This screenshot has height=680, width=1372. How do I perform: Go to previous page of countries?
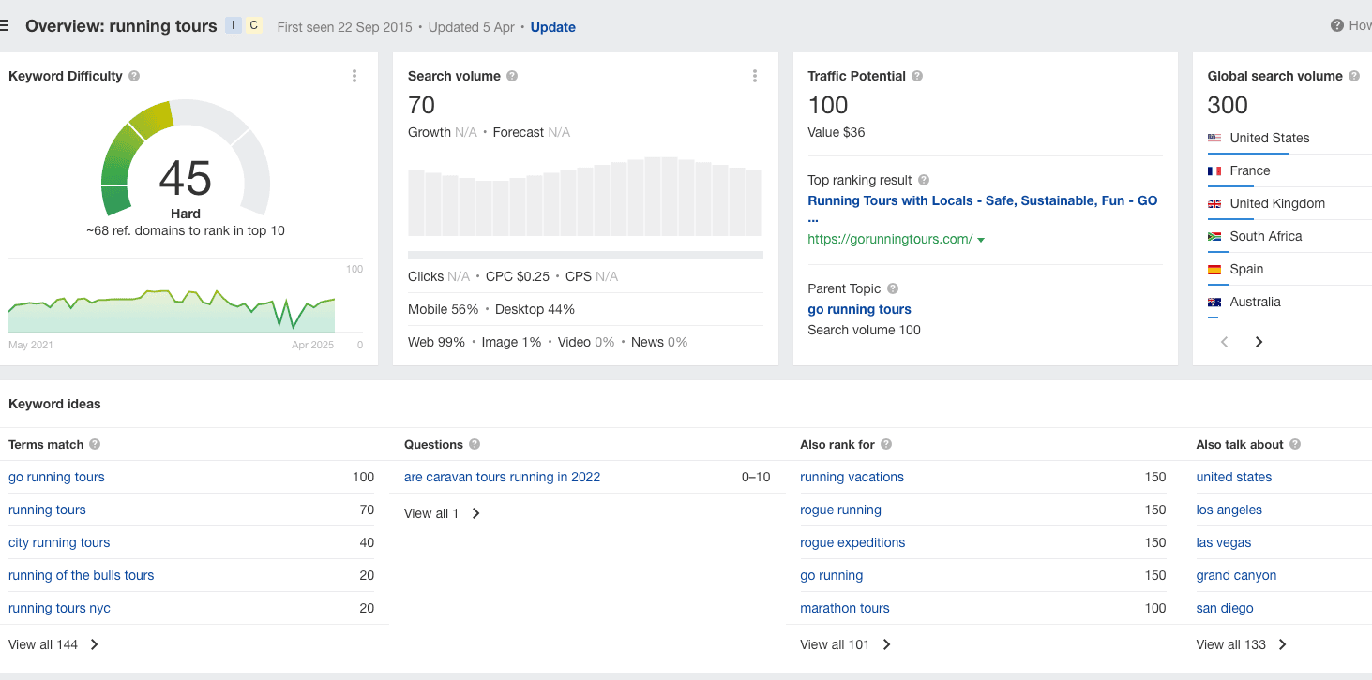coord(1224,342)
